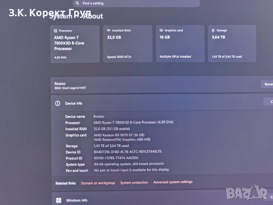273x205 pixels.
Task: Open the Graphics card 16 GB card
Action: pos(180,44)
